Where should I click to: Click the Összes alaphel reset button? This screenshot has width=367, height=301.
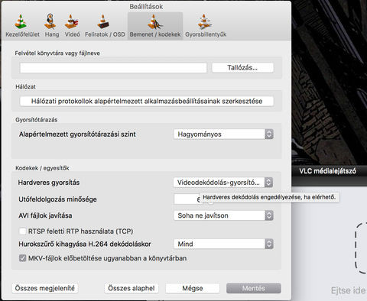point(132,288)
